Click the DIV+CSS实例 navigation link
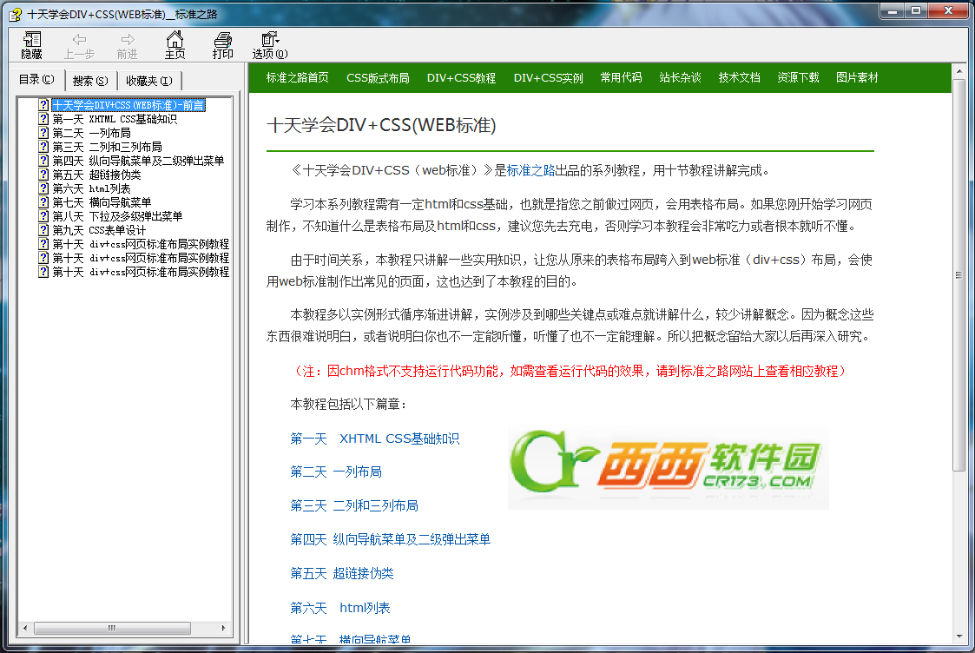975x653 pixels. pyautogui.click(x=547, y=77)
